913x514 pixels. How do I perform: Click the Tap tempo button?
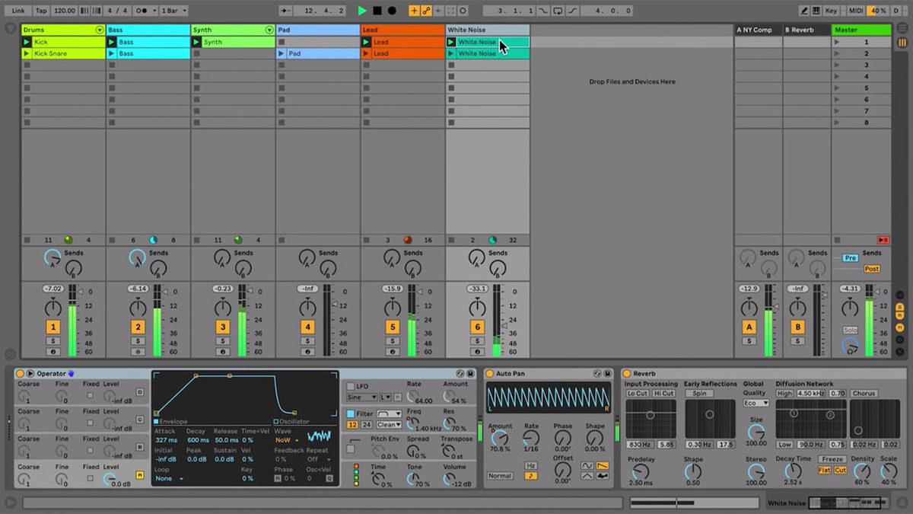click(x=42, y=10)
